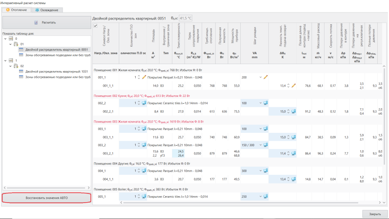This screenshot has width=389, height=219.
Task: Click the auto monitor icon beside 15,0 in row 002_2_1
Action: point(293,112)
